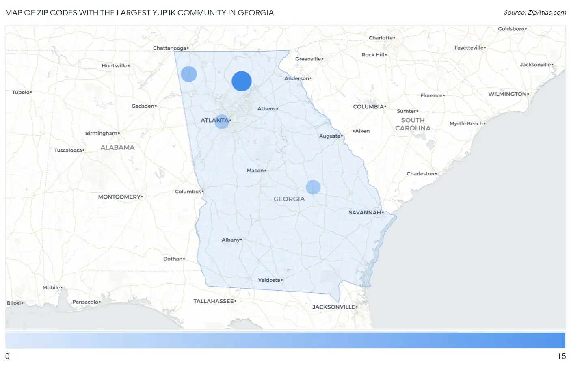Click the Goldsboro city label

point(511,29)
